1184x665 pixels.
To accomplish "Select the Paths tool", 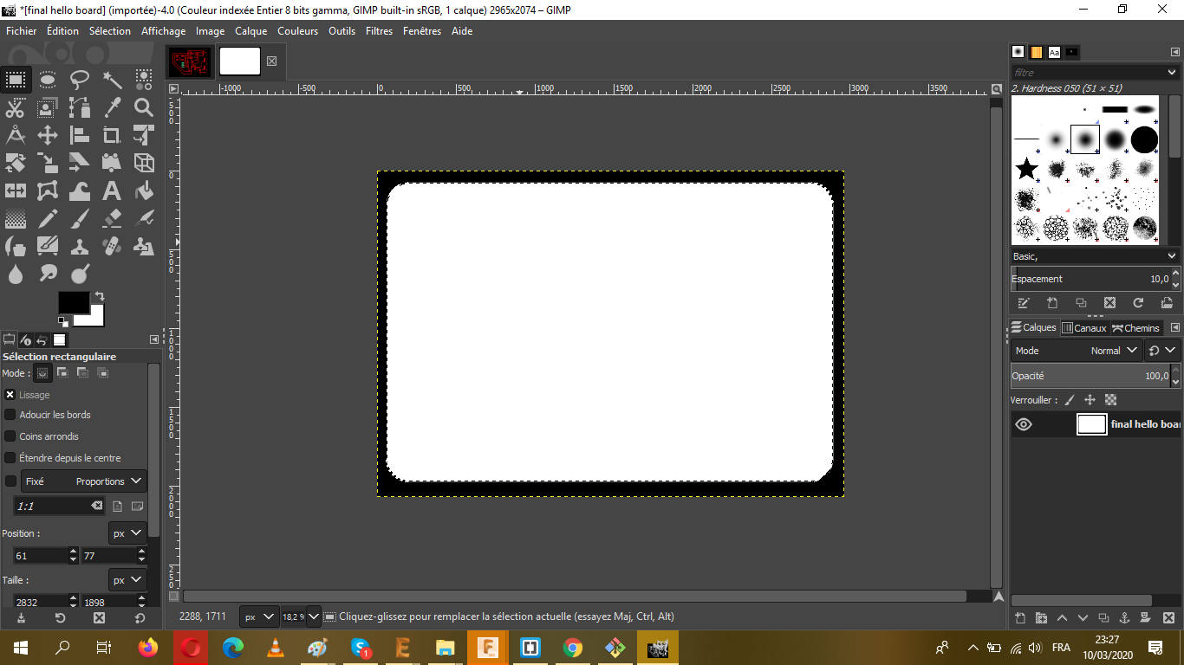I will [x=80, y=108].
